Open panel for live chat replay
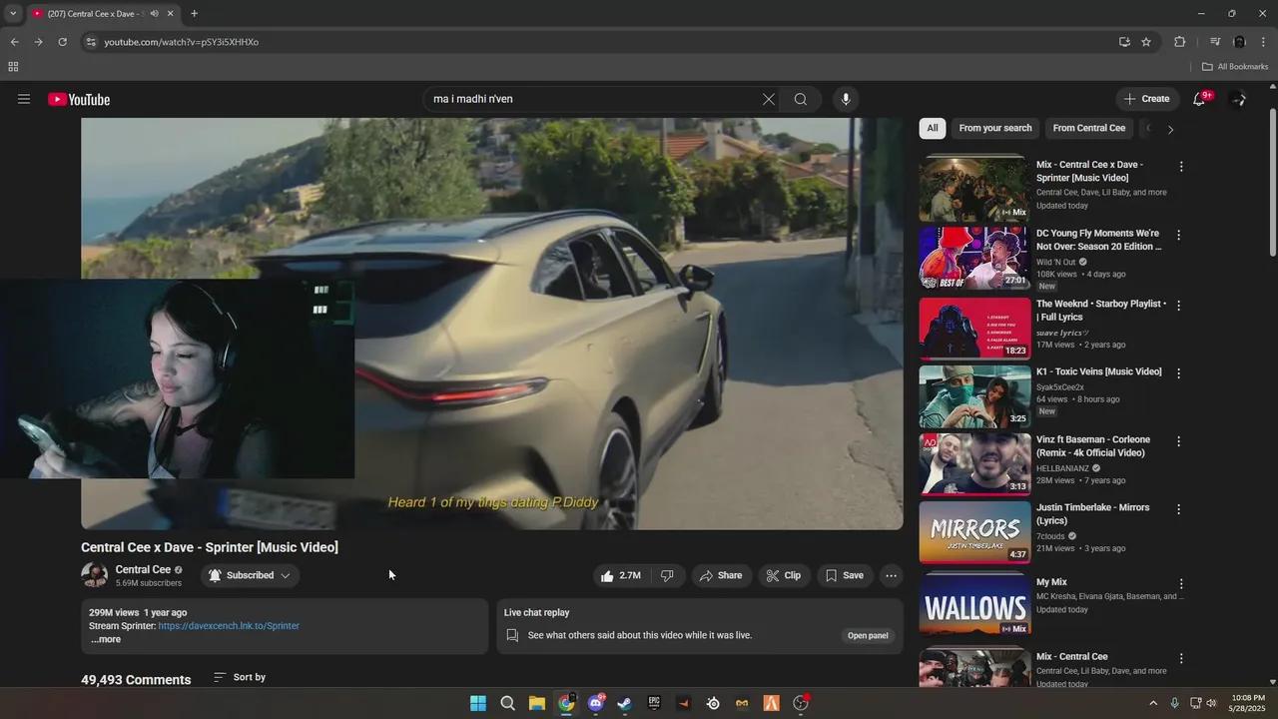 (x=868, y=635)
